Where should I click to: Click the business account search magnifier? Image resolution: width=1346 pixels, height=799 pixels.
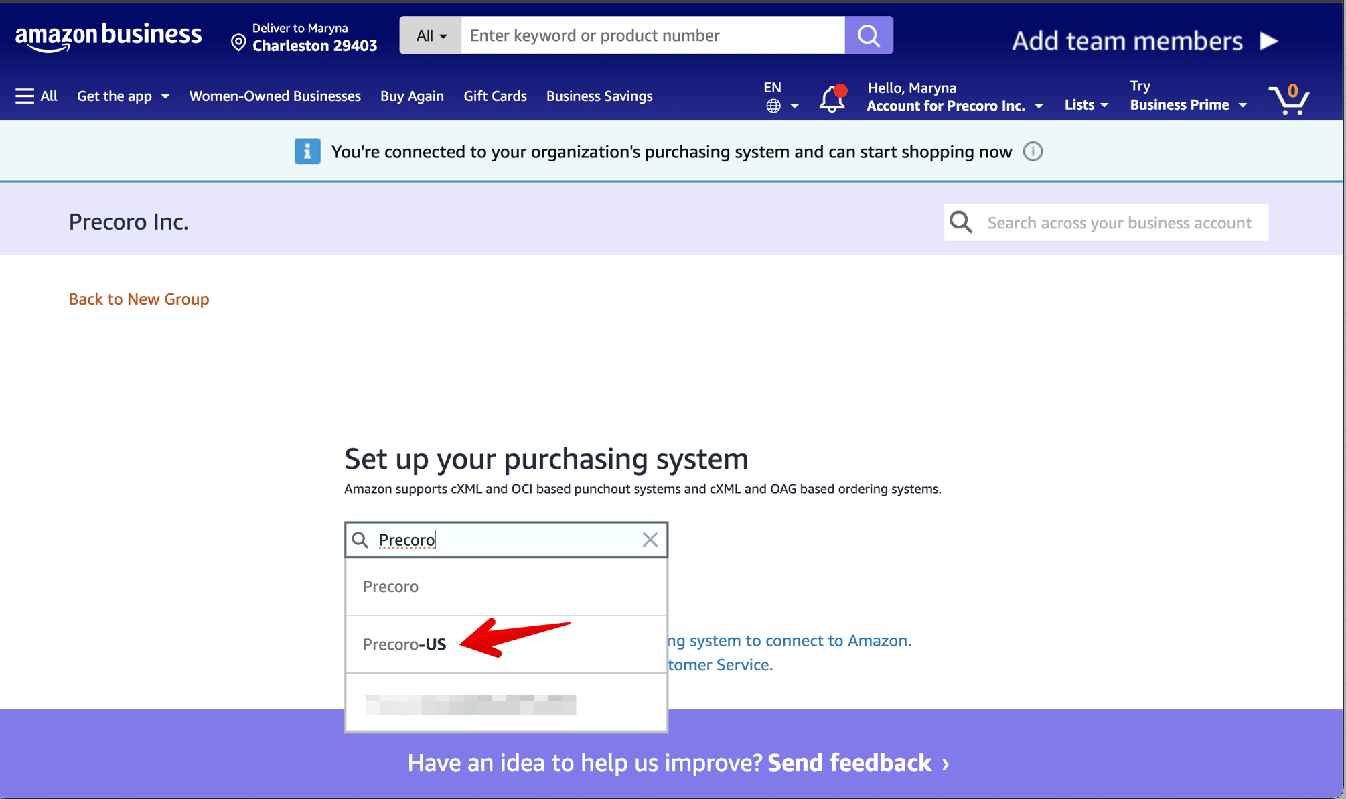click(x=961, y=222)
